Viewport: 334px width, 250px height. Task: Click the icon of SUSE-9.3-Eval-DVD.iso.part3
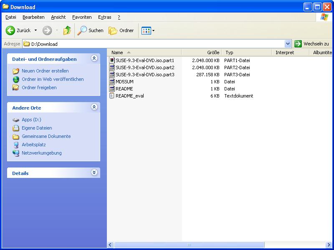click(112, 75)
